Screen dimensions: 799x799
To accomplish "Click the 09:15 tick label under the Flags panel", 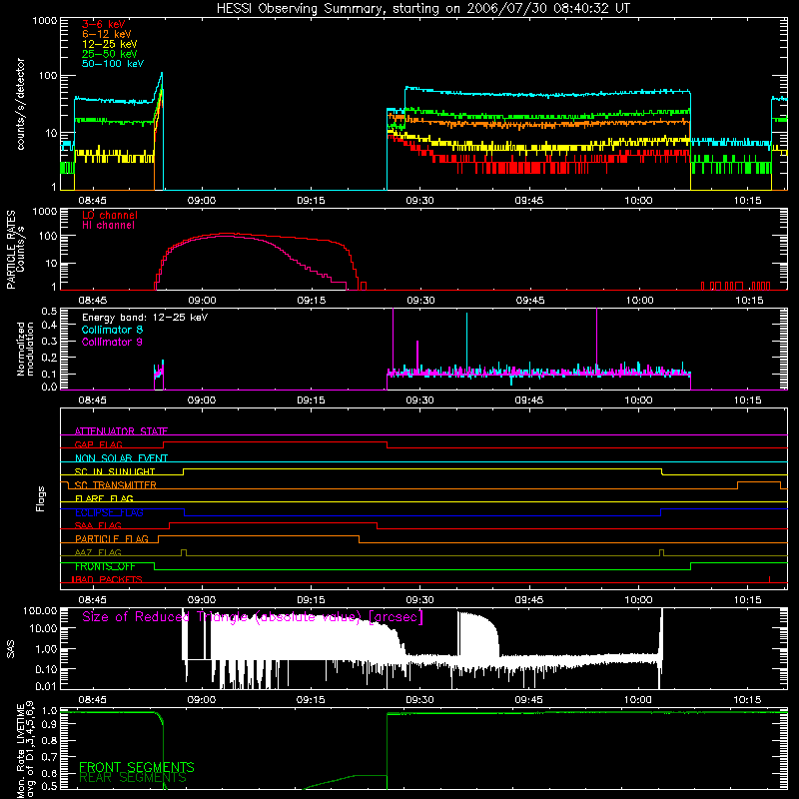I will coord(311,600).
